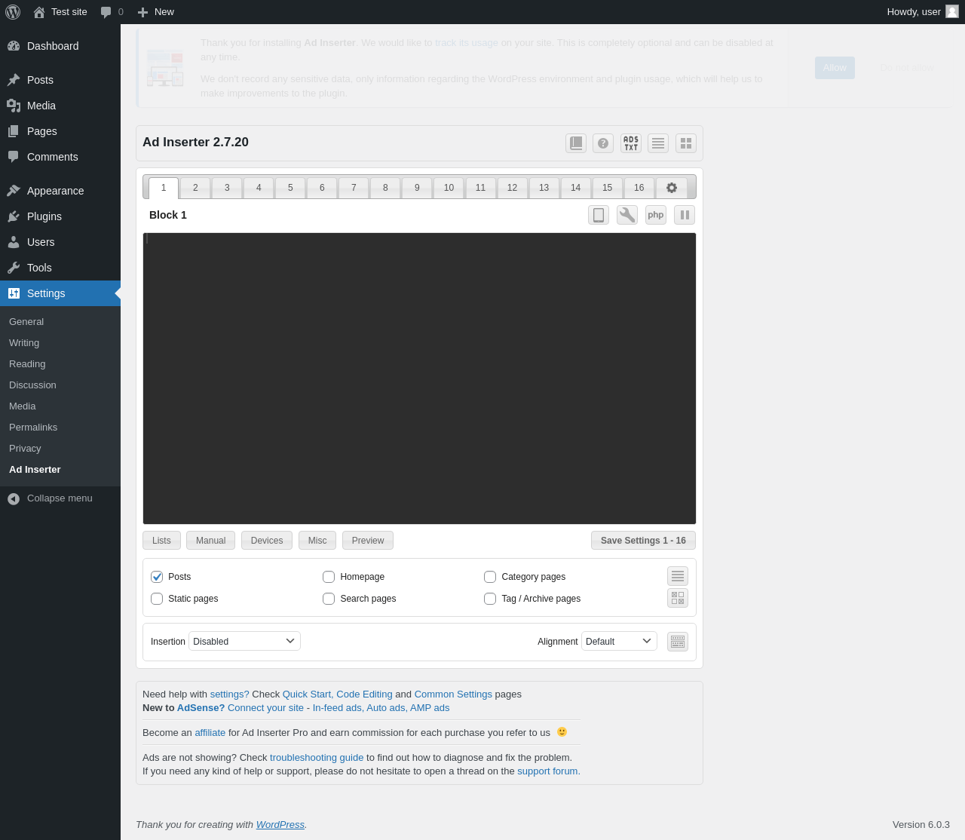Enable the Search pages checkbox

(x=329, y=599)
